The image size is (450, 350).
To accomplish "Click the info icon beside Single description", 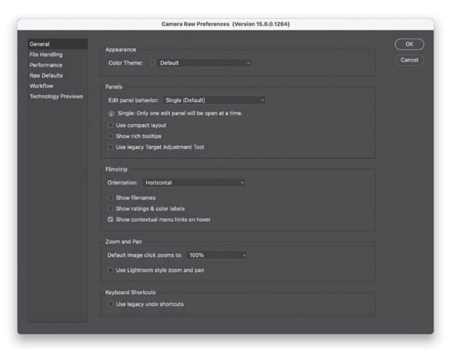I will pos(111,113).
